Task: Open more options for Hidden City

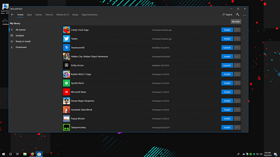Action: click(x=237, y=57)
